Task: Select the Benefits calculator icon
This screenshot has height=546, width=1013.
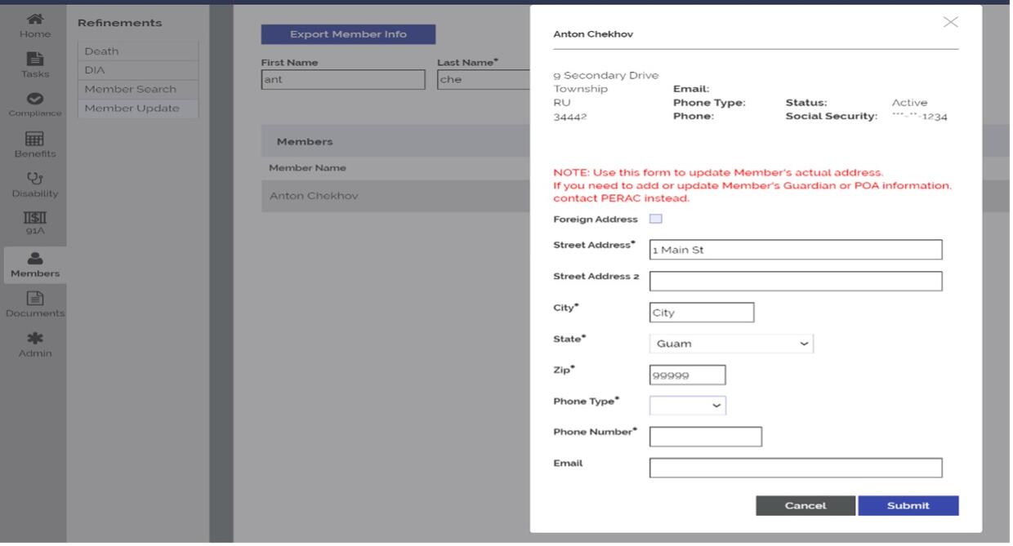Action: coord(34,140)
